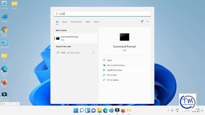205x115 pixels.
Task: Click the search box containing cmd
Action: pyautogui.click(x=102, y=14)
